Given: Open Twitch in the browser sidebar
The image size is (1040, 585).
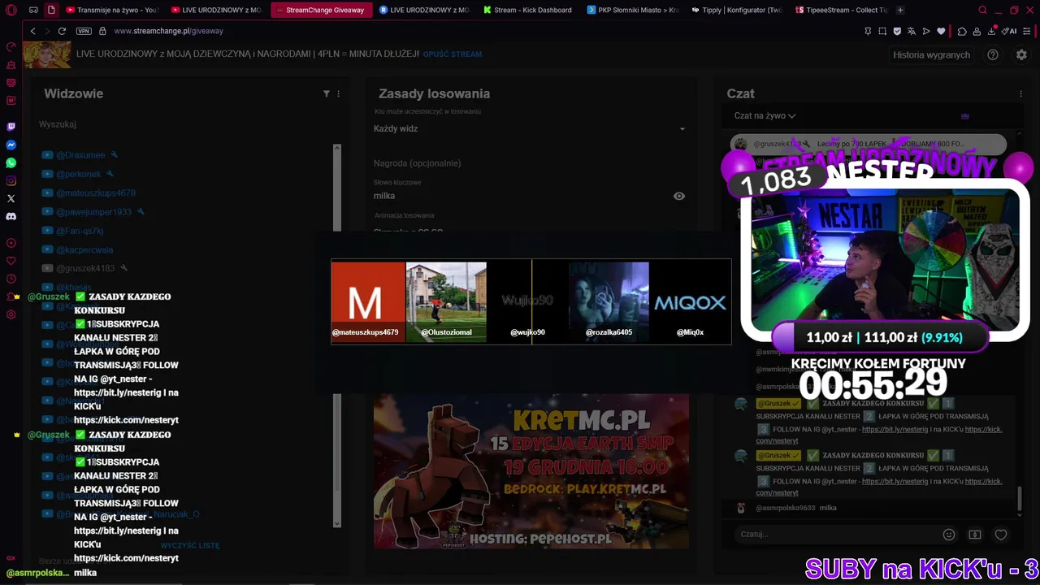Looking at the screenshot, I should point(11,127).
